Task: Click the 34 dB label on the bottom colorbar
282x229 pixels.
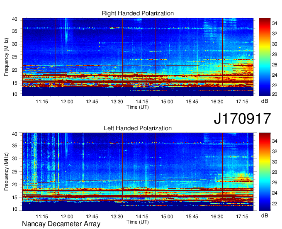Action: coord(275,141)
